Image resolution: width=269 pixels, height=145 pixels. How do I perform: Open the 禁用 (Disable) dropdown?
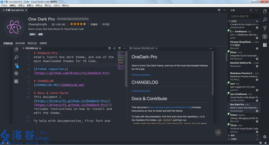pos(32,34)
